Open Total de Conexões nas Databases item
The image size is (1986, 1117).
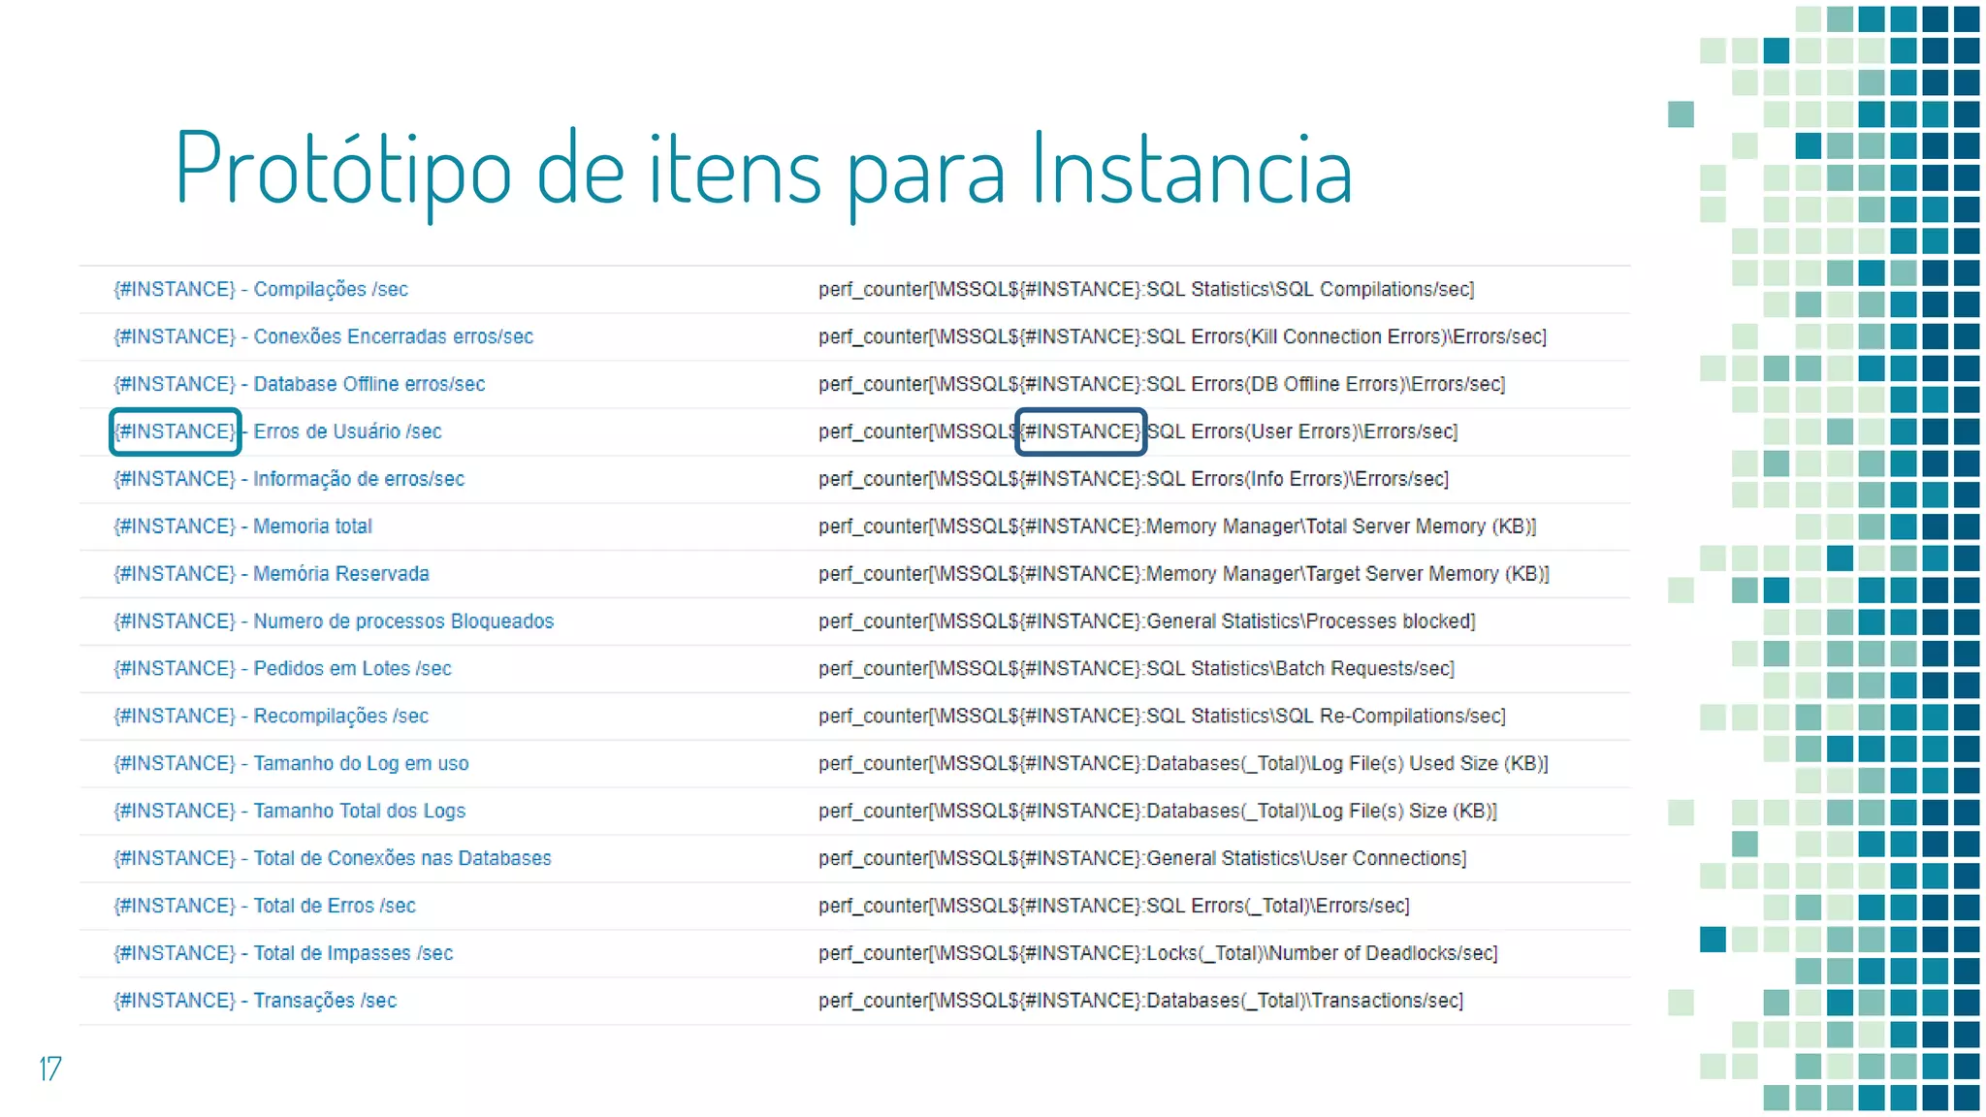333,859
